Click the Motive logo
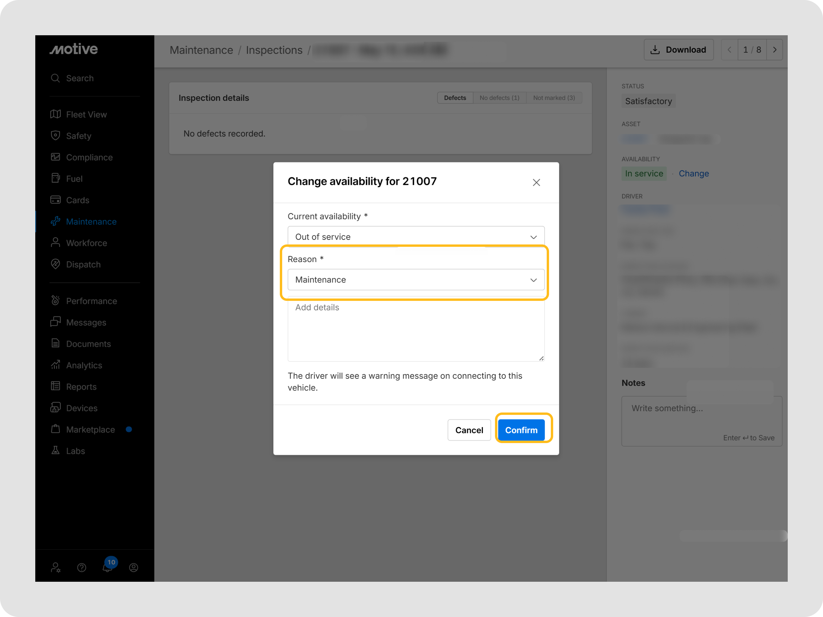Viewport: 823px width, 617px height. [x=74, y=49]
